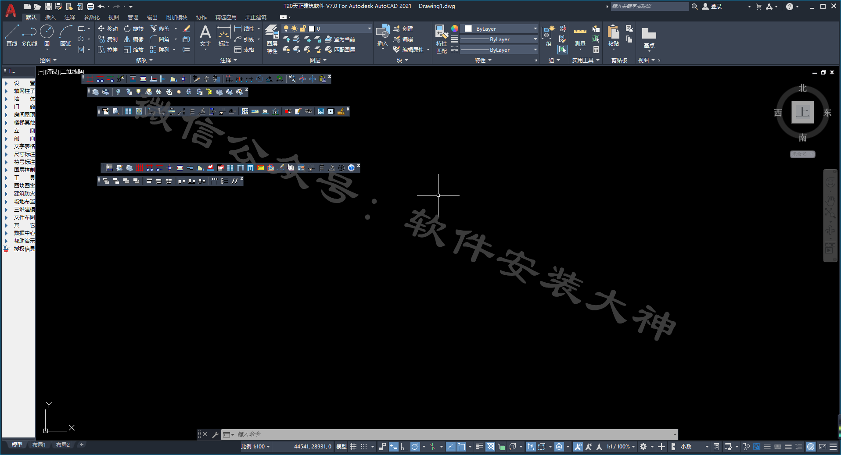Screen dimensions: 841x455
Task: Click the 旋转 (Rotate) tool
Action: (x=134, y=28)
